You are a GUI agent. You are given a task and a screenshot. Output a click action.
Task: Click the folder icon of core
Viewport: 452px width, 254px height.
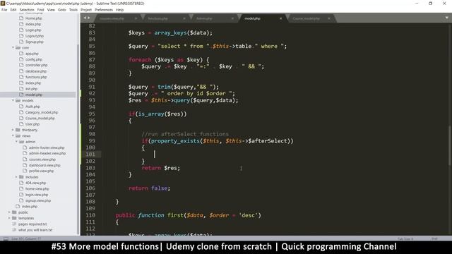pyautogui.click(x=18, y=47)
